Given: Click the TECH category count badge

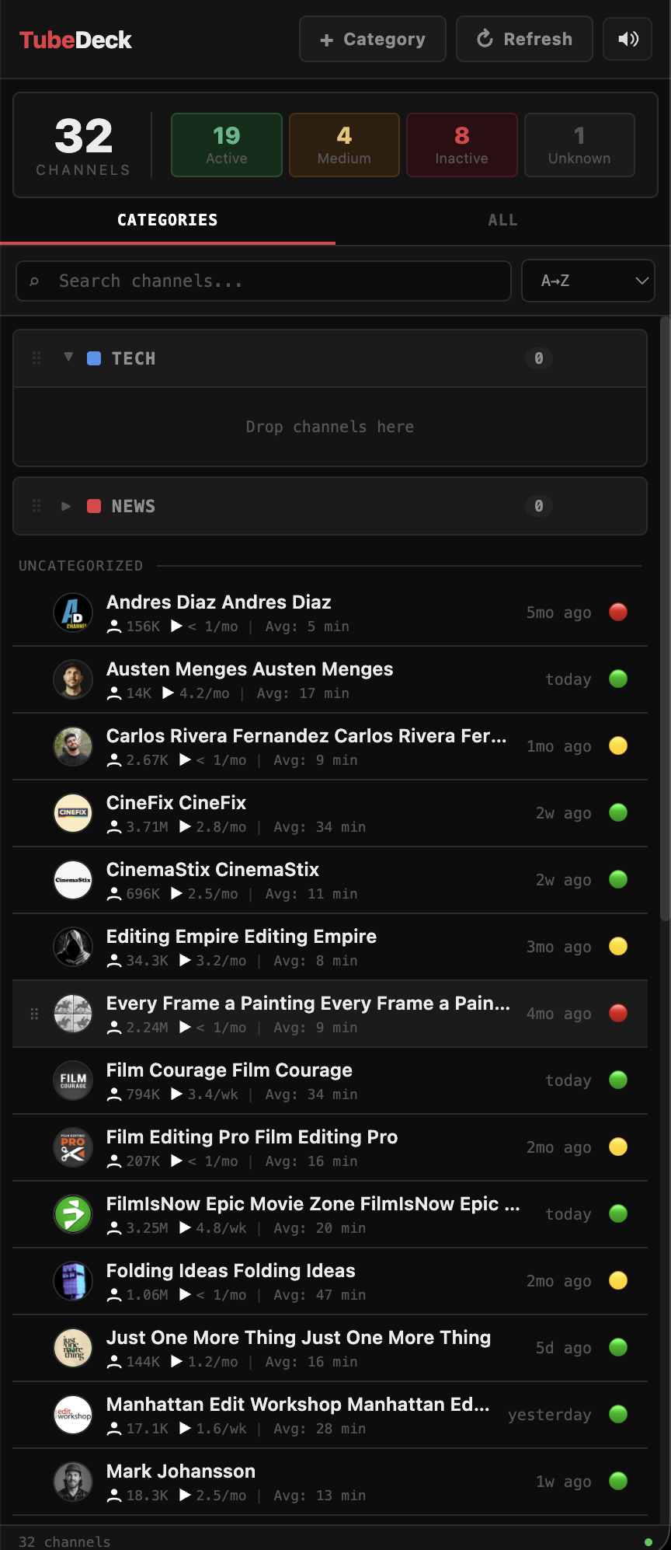Looking at the screenshot, I should click(539, 358).
